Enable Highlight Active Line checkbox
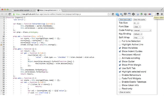Viewport: 164px width, 102px height. point(120,45)
